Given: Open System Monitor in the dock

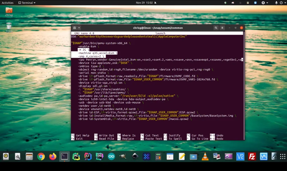Looking at the screenshot, I should [263, 156].
